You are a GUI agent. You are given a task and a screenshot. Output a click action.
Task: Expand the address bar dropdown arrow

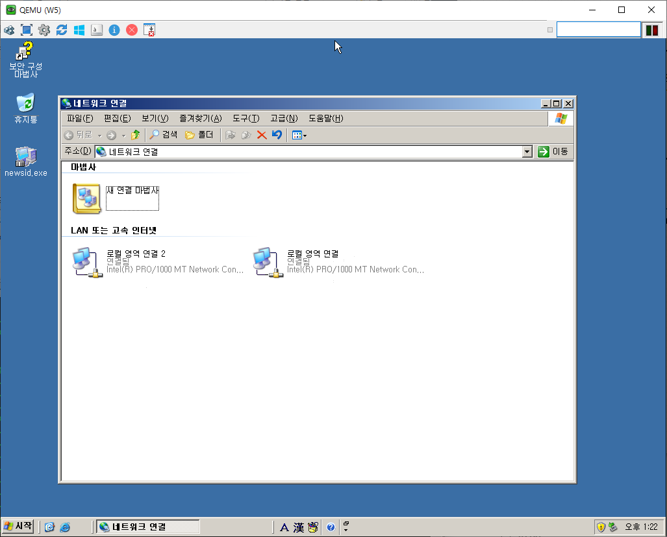[527, 152]
